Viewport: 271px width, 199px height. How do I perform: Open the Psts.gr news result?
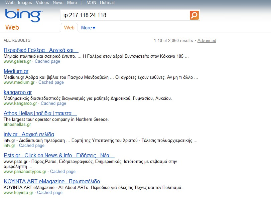tap(58, 156)
